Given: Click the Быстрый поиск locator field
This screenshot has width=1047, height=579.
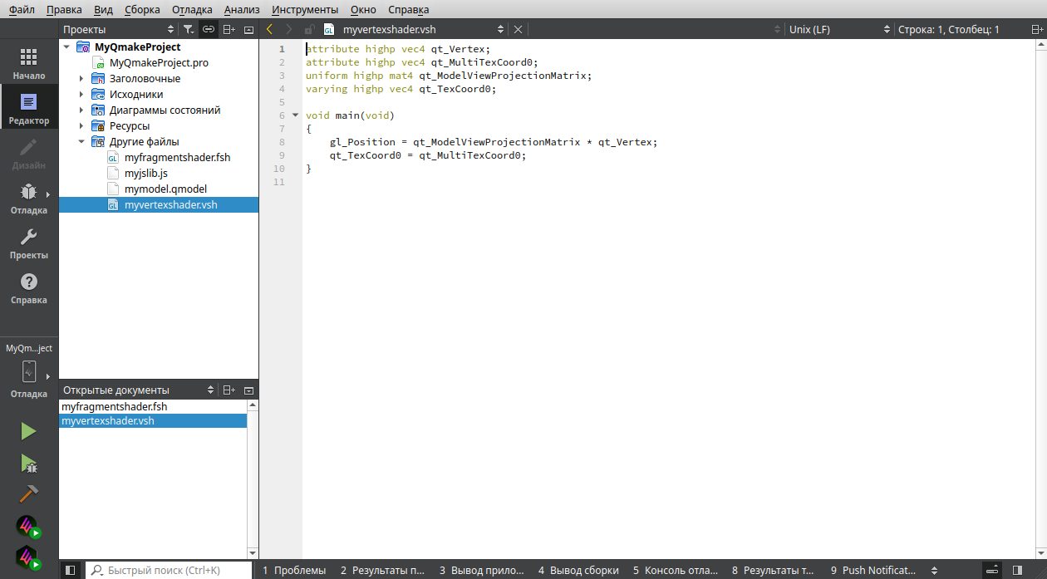Looking at the screenshot, I should click(x=170, y=570).
